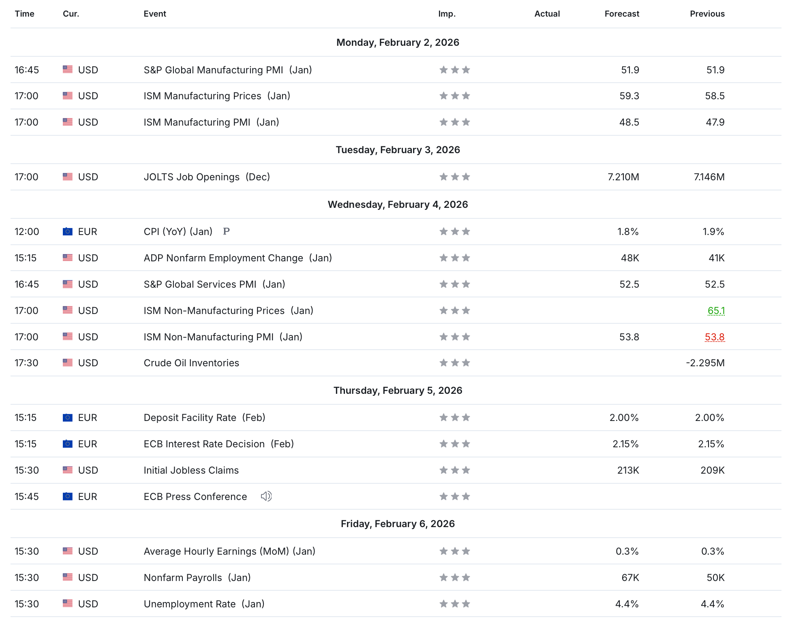Click the EU flag in the ECB Press Conference row
This screenshot has height=628, width=792.
[x=68, y=496]
